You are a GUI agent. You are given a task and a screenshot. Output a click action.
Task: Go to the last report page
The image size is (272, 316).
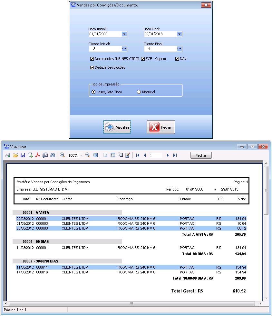point(175,155)
